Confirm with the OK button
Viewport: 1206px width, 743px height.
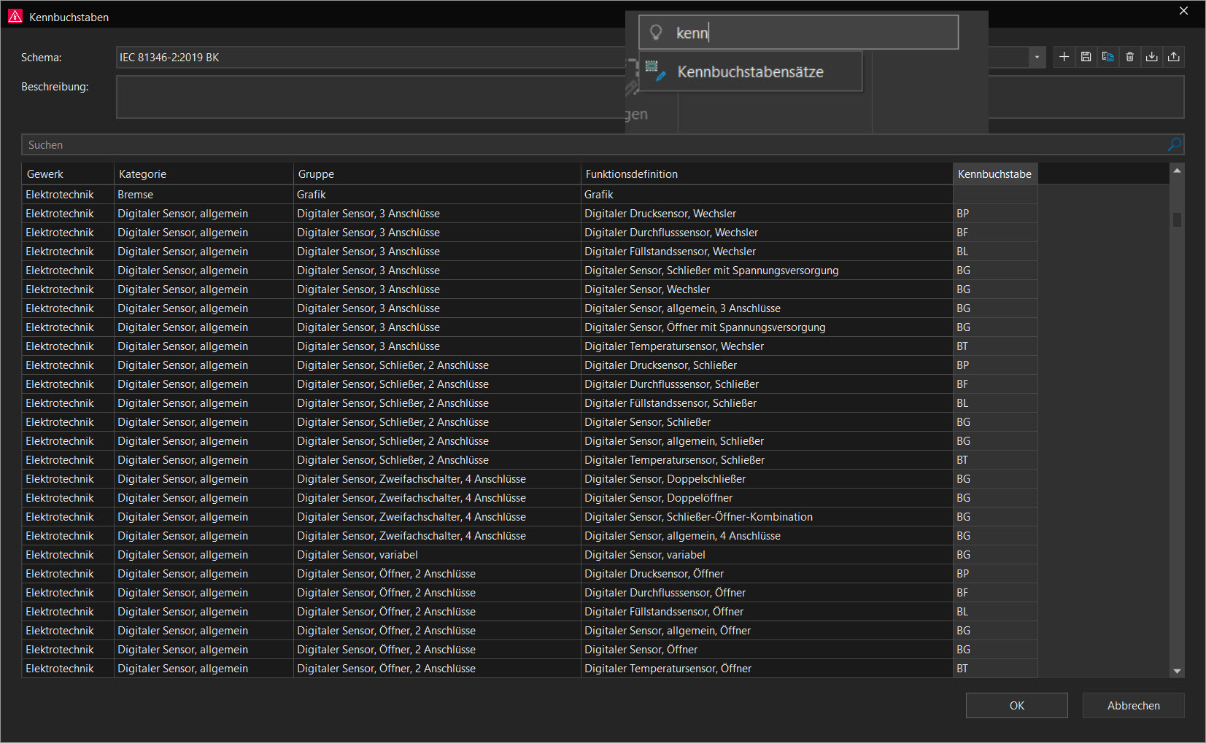coord(1017,705)
